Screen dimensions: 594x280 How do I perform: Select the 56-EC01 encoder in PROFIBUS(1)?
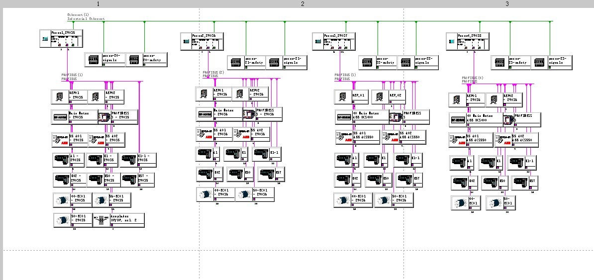(112, 200)
